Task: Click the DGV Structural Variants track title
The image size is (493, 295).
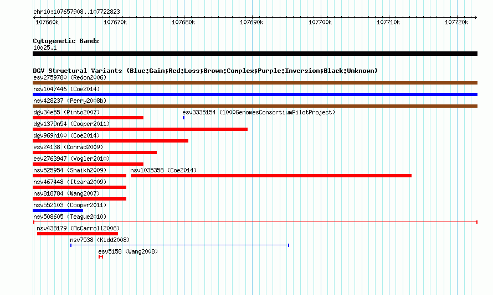Action: [206, 71]
